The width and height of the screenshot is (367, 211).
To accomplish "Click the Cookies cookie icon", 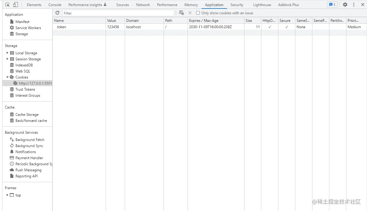I will point(12,77).
